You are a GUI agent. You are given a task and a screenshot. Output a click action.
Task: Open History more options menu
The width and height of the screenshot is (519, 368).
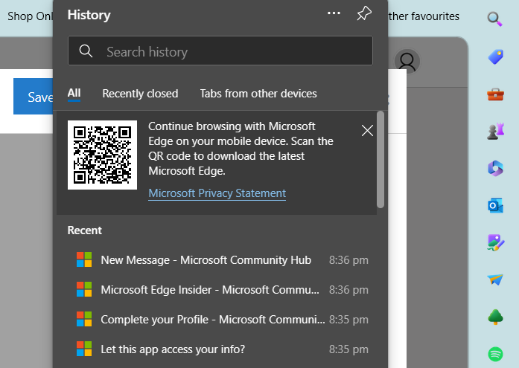(x=334, y=14)
